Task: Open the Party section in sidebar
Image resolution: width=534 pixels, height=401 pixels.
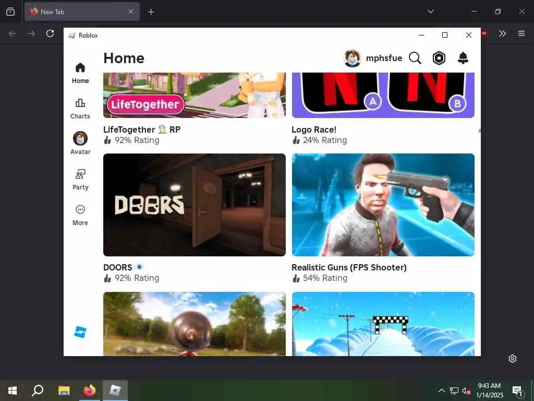Action: coord(80,180)
